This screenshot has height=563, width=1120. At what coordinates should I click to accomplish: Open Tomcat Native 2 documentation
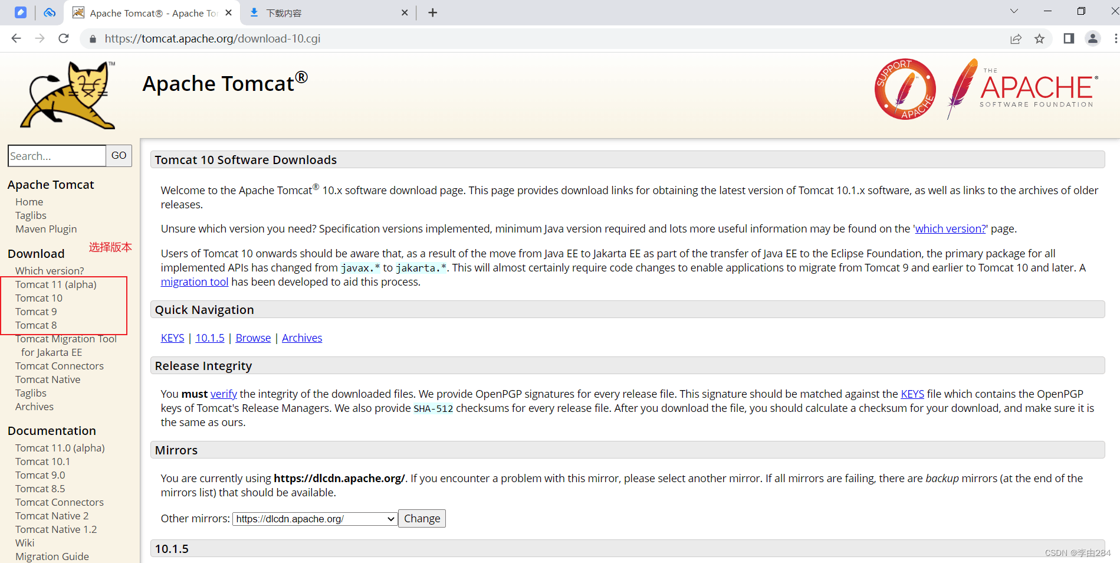(x=52, y=516)
